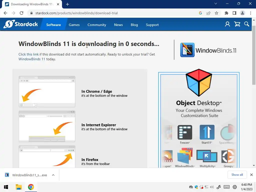Expand options for the WindowBlinds11 download item
The width and height of the screenshot is (256, 192).
pos(53,175)
